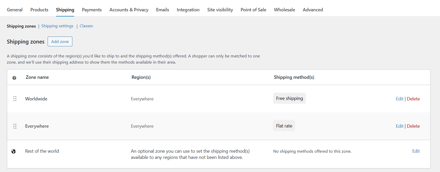The image size is (440, 172).
Task: Edit the Worldwide shipping zone
Action: click(399, 99)
